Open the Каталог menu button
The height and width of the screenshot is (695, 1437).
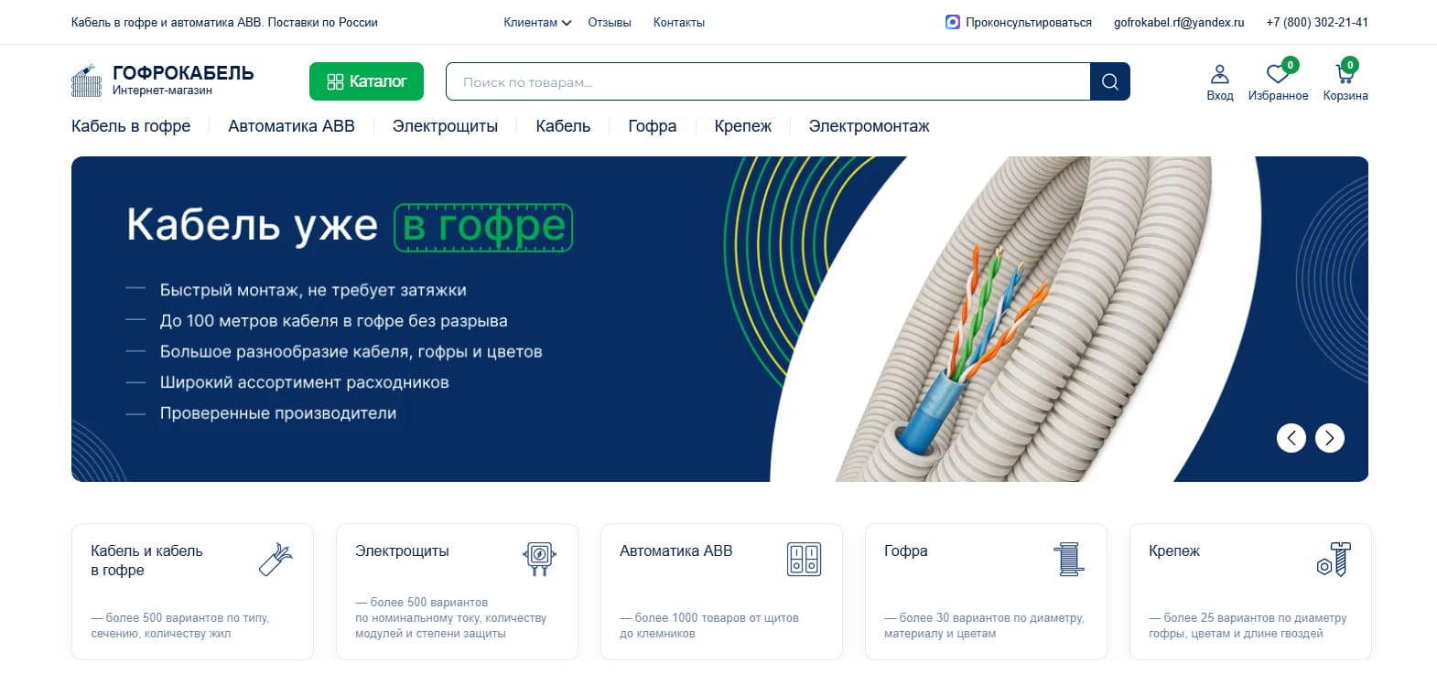coord(366,81)
